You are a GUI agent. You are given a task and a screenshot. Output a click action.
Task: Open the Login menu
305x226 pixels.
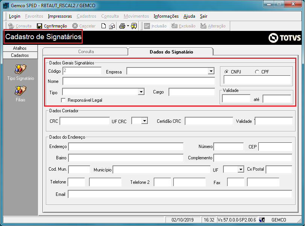click(x=15, y=16)
